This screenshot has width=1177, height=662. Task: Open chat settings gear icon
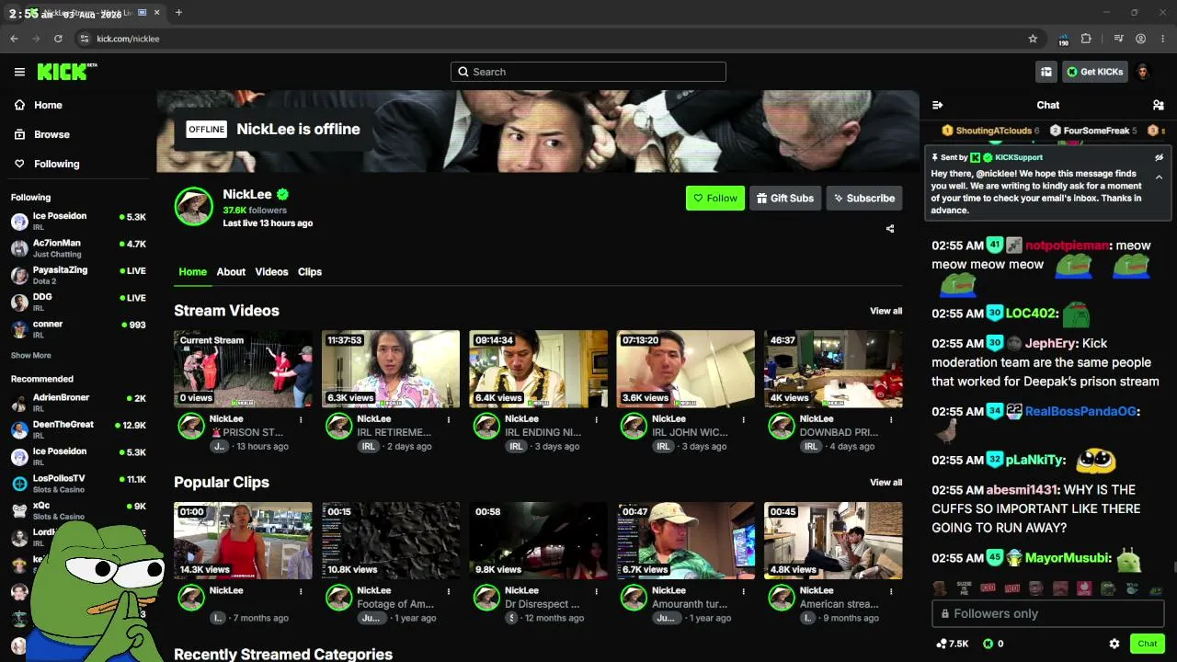click(x=1114, y=644)
